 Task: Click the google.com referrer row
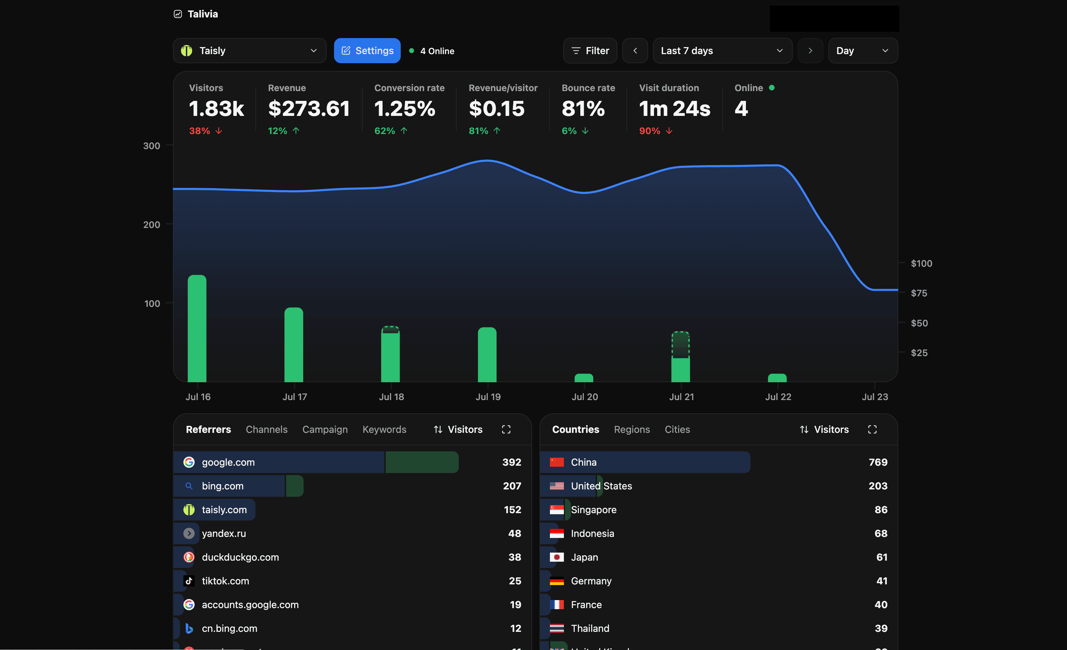pos(352,462)
